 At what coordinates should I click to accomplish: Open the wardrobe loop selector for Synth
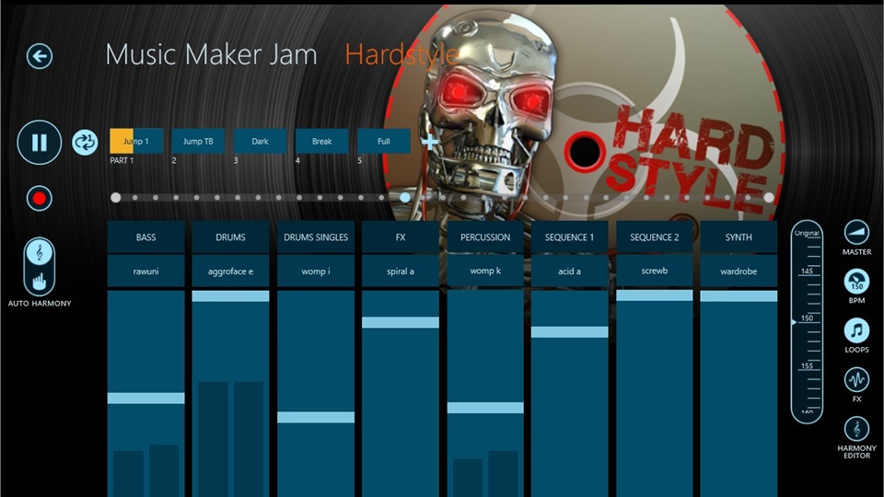[x=739, y=272]
